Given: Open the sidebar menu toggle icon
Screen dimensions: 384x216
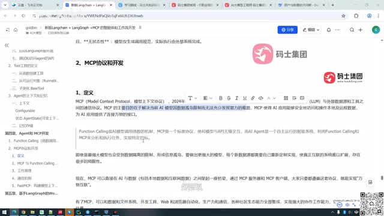Looking at the screenshot, I should [x=8, y=30].
